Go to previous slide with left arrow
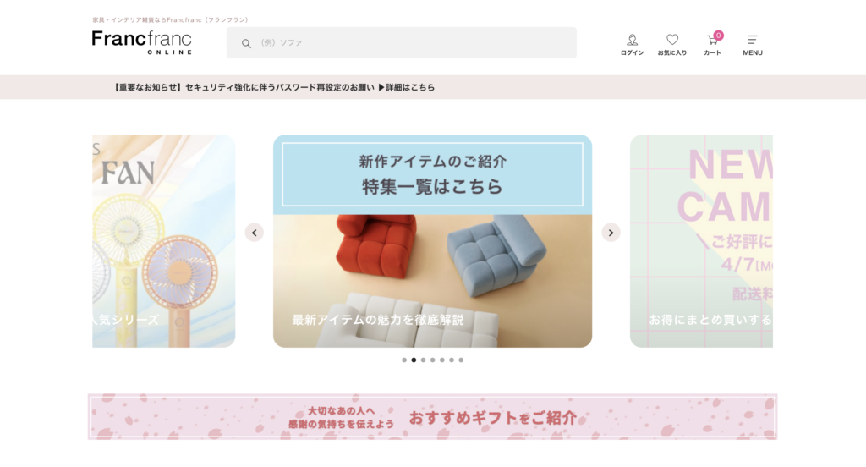The image size is (866, 467). [x=254, y=233]
